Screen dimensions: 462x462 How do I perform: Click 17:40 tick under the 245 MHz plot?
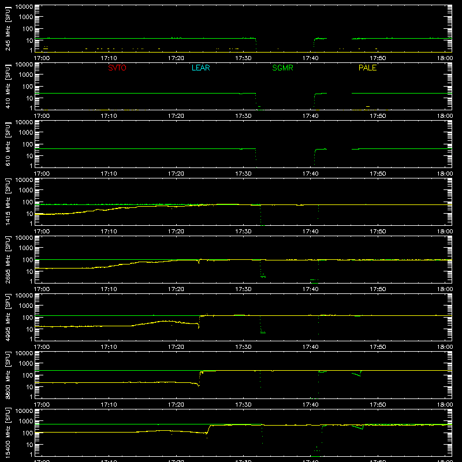[310, 58]
